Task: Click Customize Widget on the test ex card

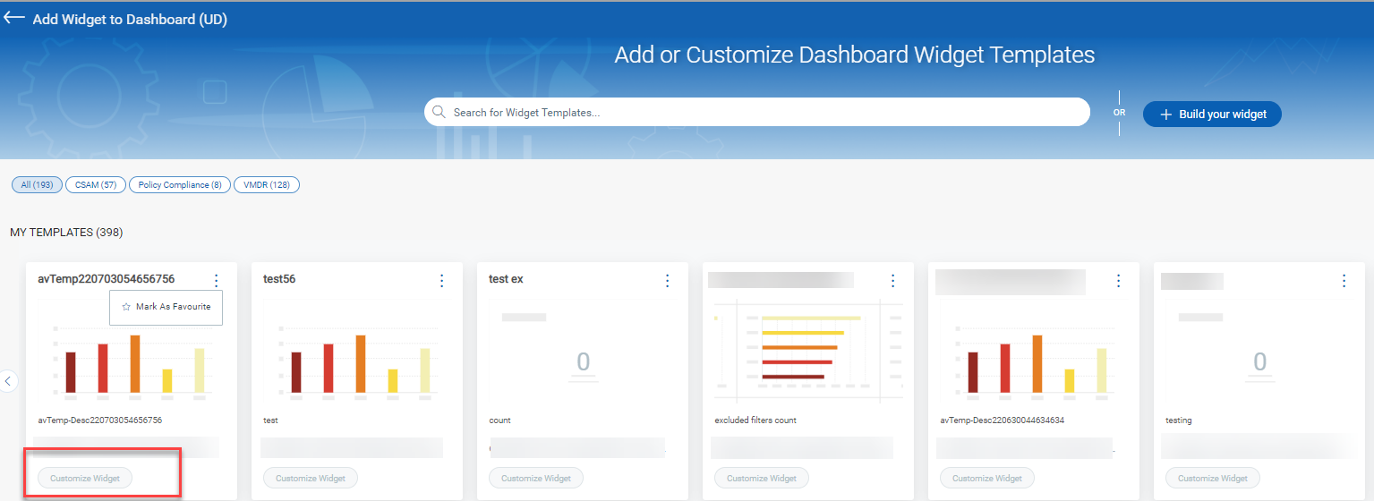Action: point(536,479)
